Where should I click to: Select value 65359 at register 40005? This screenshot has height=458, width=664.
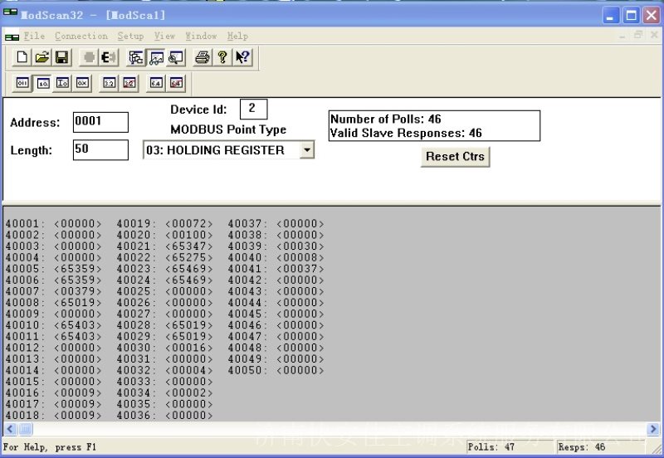tap(78, 269)
